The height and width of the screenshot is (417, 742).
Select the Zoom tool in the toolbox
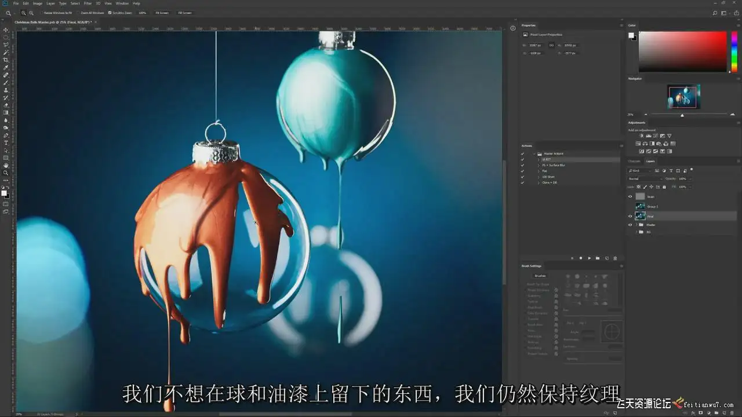click(x=6, y=173)
